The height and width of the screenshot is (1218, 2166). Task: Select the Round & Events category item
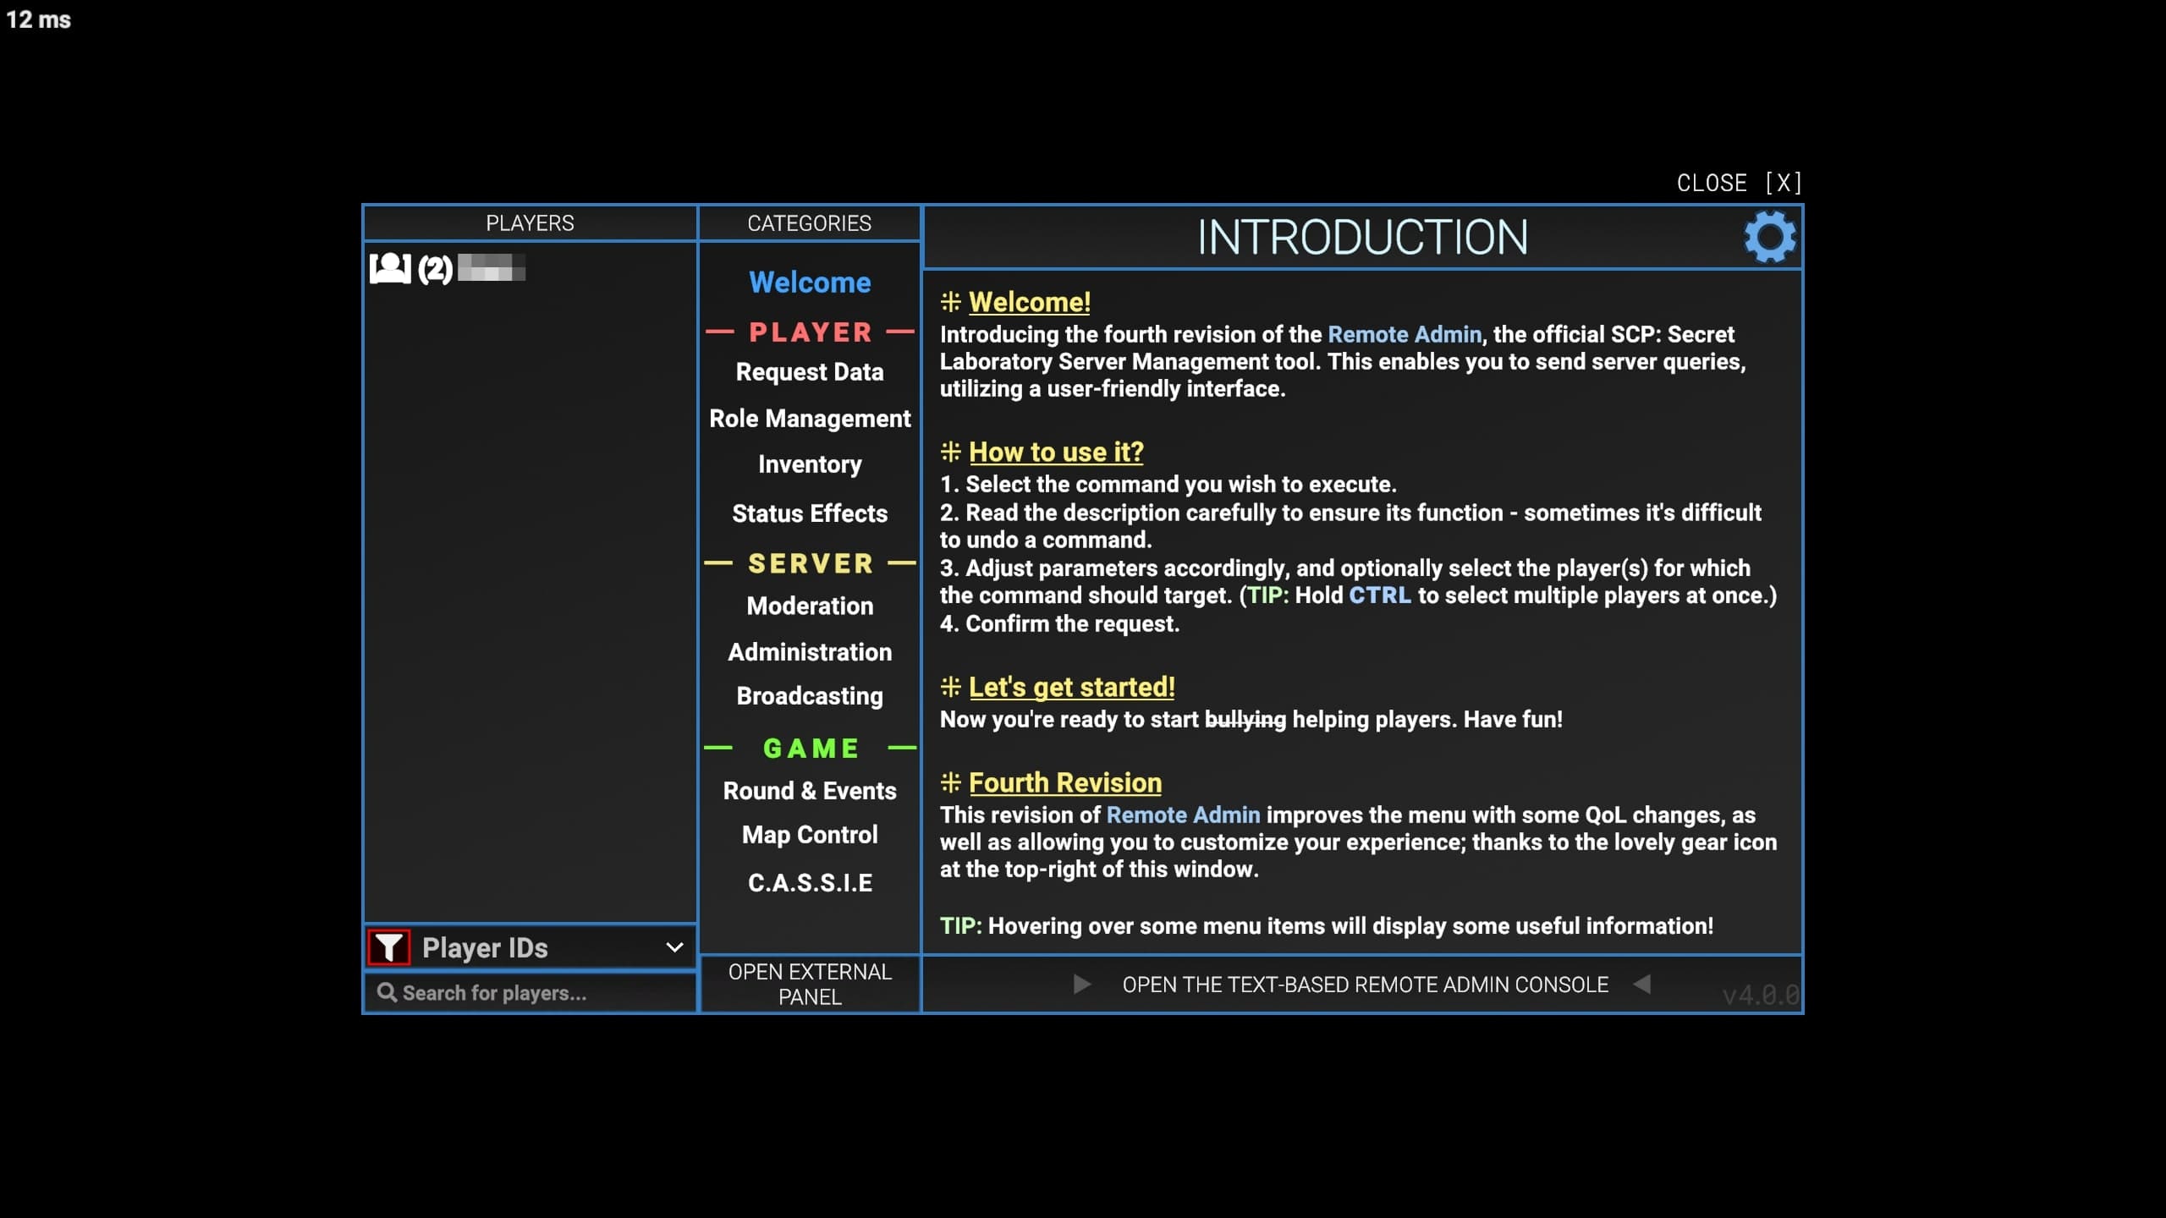tap(809, 791)
